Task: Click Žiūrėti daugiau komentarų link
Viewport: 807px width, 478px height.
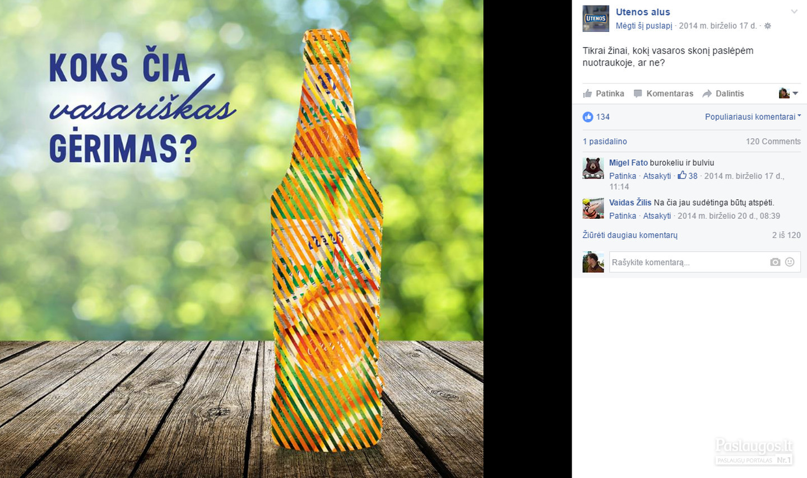Action: pos(630,235)
